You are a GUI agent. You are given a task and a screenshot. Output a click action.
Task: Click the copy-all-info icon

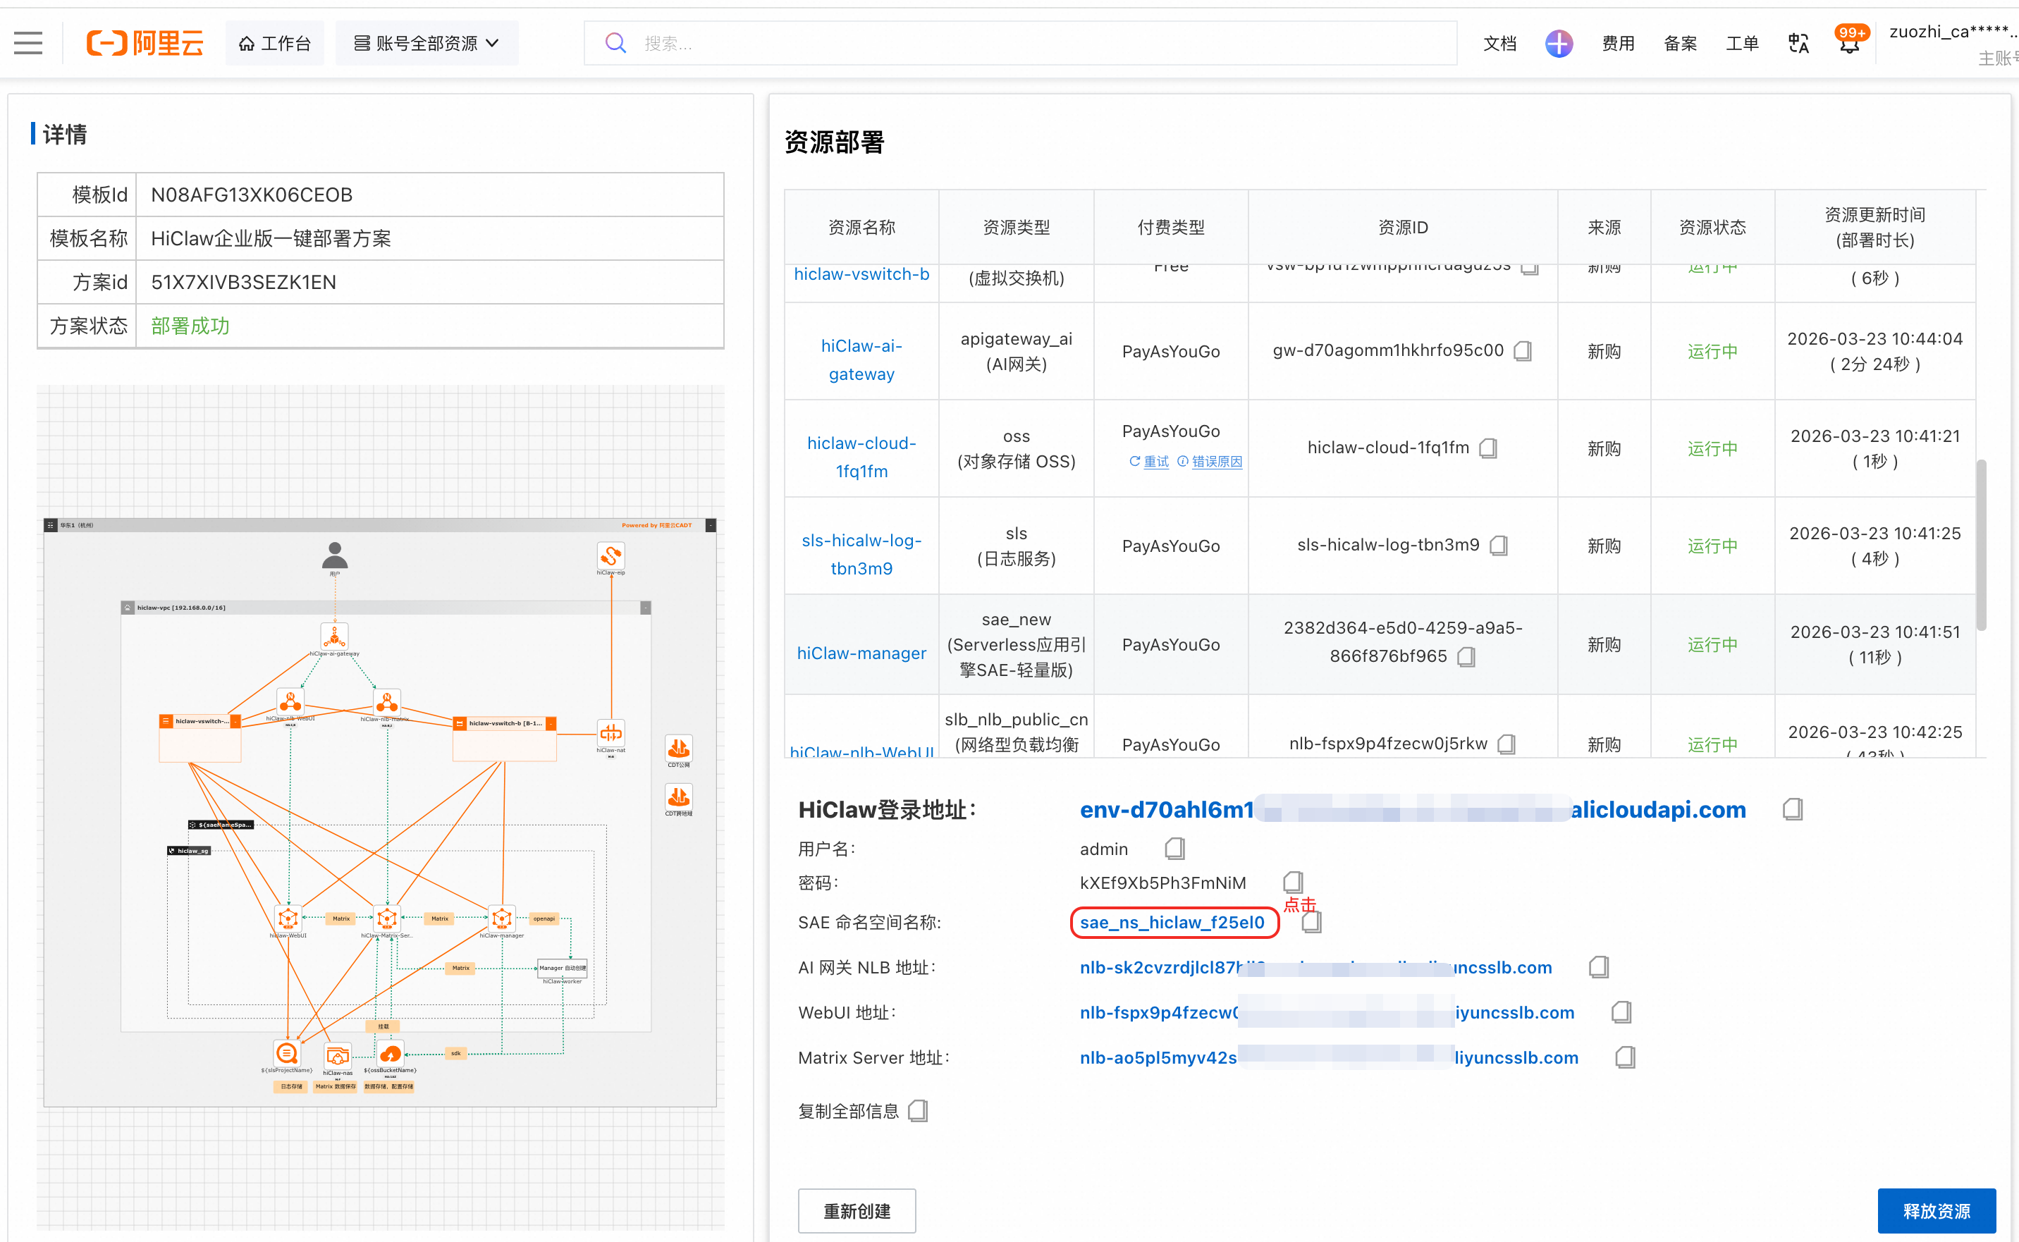[919, 1111]
